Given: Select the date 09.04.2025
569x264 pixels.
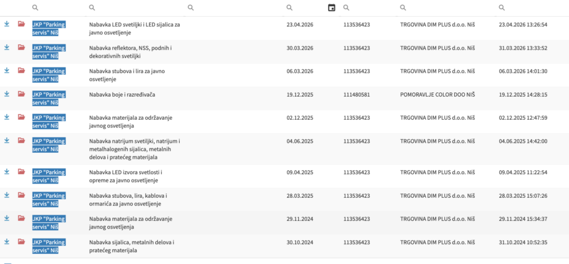Looking at the screenshot, I should click(299, 172).
